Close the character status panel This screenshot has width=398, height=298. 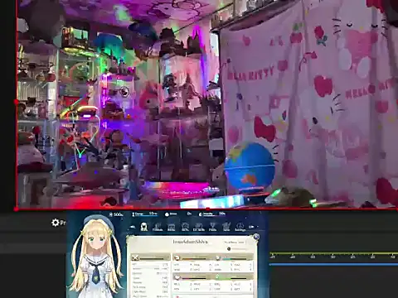point(256,237)
